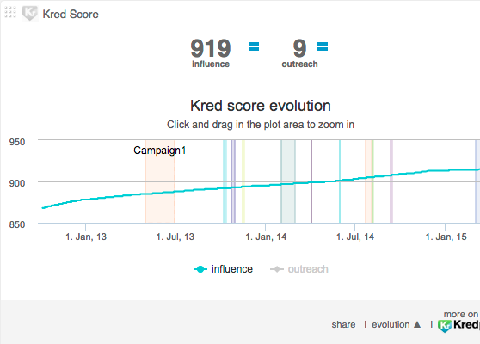Click the 1. Jan, 13 axis label
This screenshot has height=344, width=480.
[86, 236]
